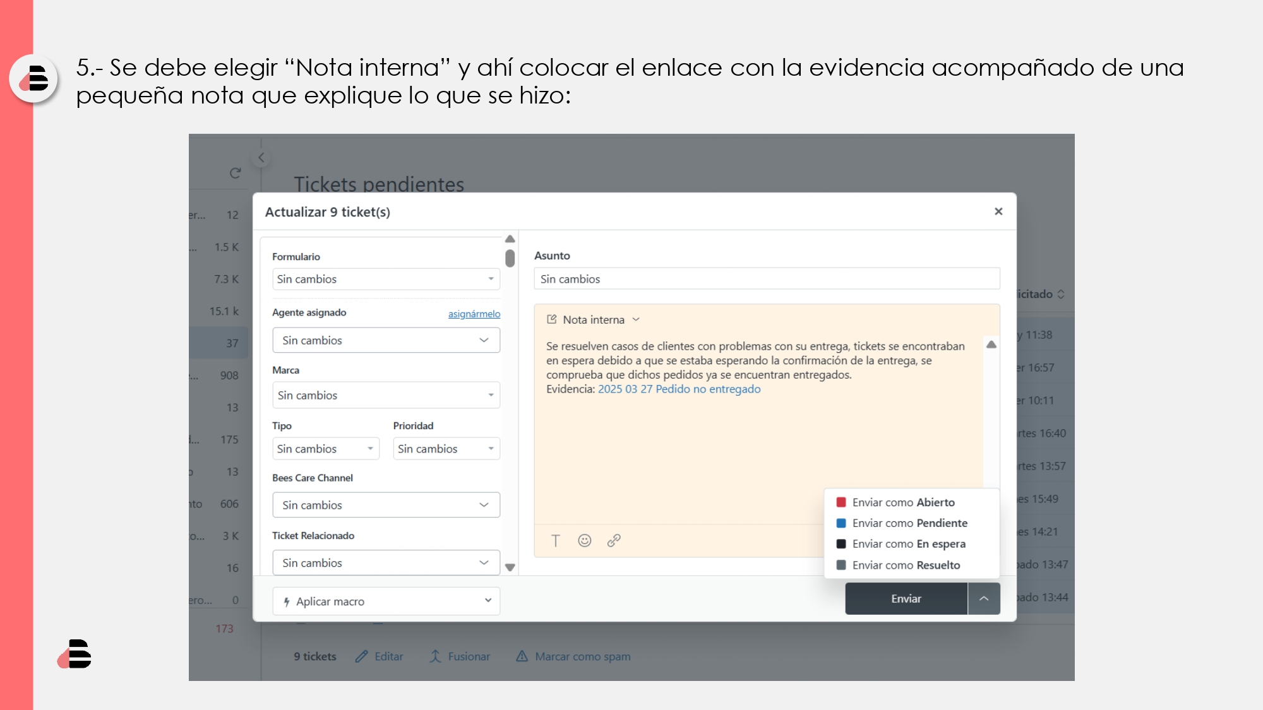Select the sidebar view with count 606
Screen dimensions: 1263x710
[218, 504]
